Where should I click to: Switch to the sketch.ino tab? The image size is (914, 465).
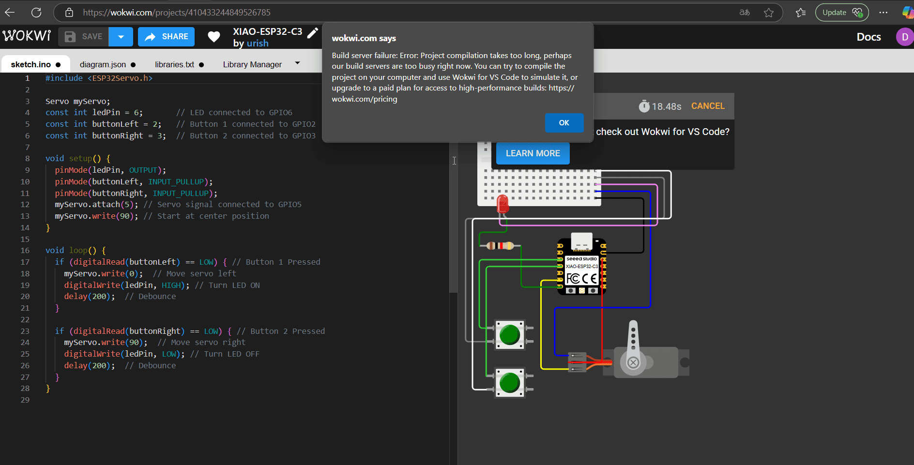tap(36, 64)
